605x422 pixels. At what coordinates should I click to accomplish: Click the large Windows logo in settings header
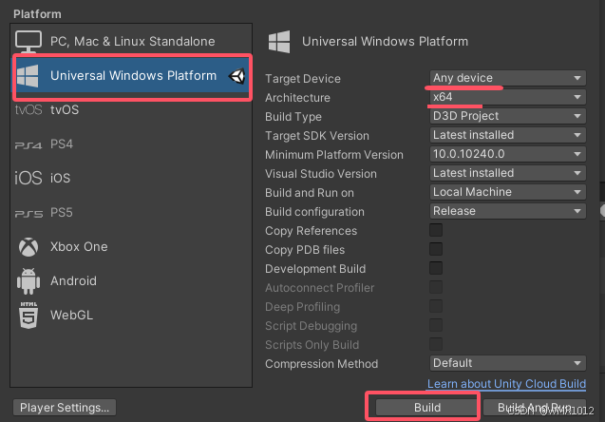[x=279, y=42]
